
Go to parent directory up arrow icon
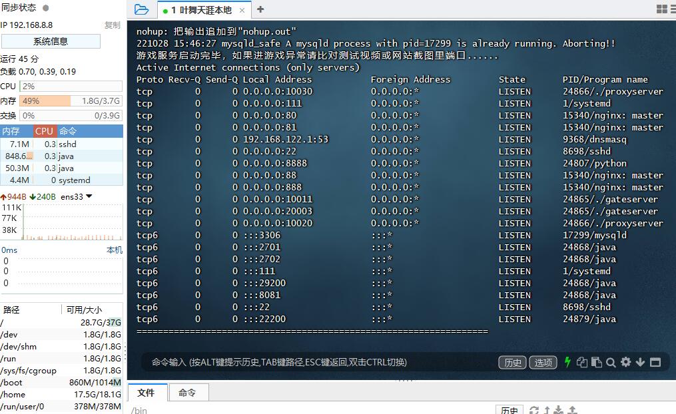547,410
